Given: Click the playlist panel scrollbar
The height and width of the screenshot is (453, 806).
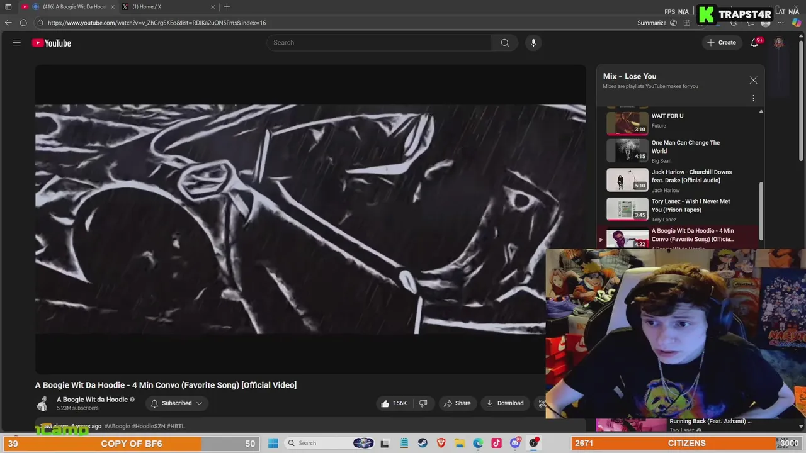Looking at the screenshot, I should click(x=761, y=211).
